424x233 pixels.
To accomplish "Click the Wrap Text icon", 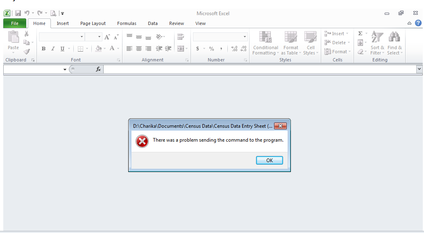I will click(181, 37).
